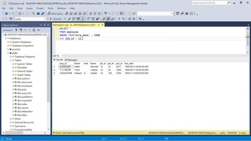Click the Undo arrow icon
Viewport: 251px width, 141px height.
pos(105,14)
